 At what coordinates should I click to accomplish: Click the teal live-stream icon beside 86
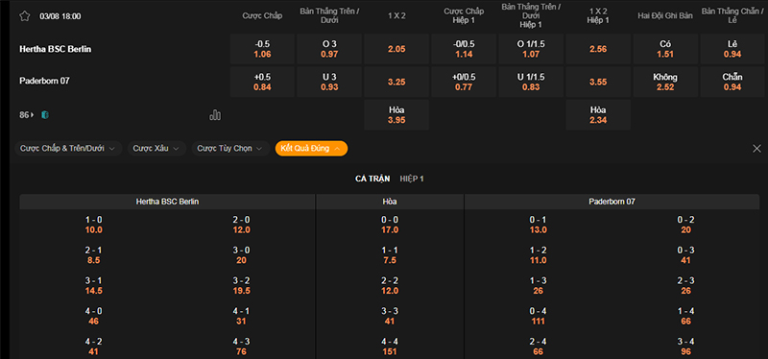[45, 115]
